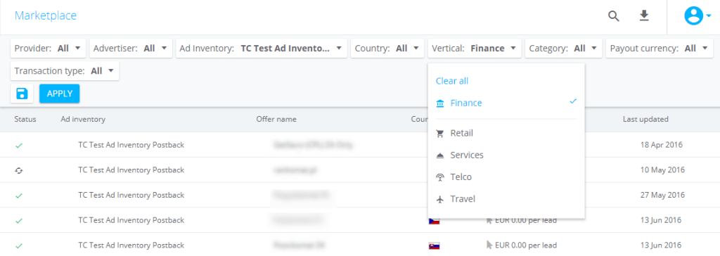
Task: Click the Retail shopping cart icon
Action: [440, 134]
